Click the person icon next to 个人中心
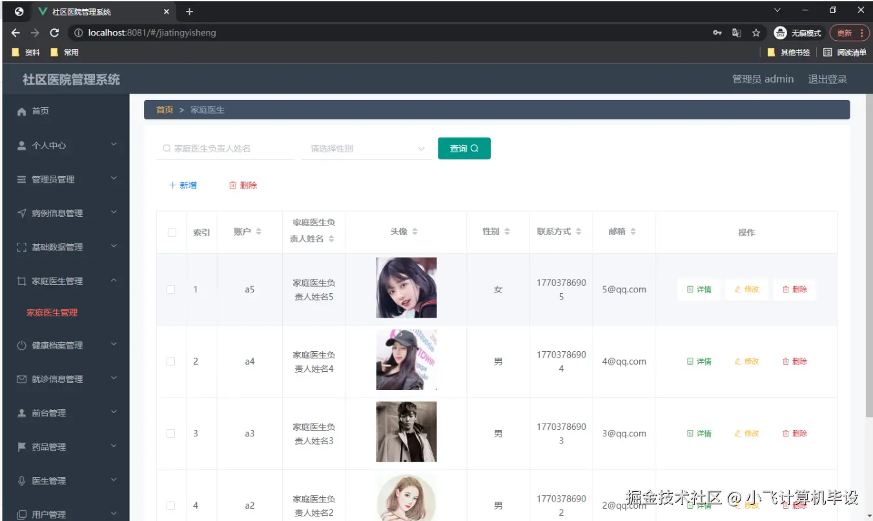The image size is (873, 521). tap(21, 145)
